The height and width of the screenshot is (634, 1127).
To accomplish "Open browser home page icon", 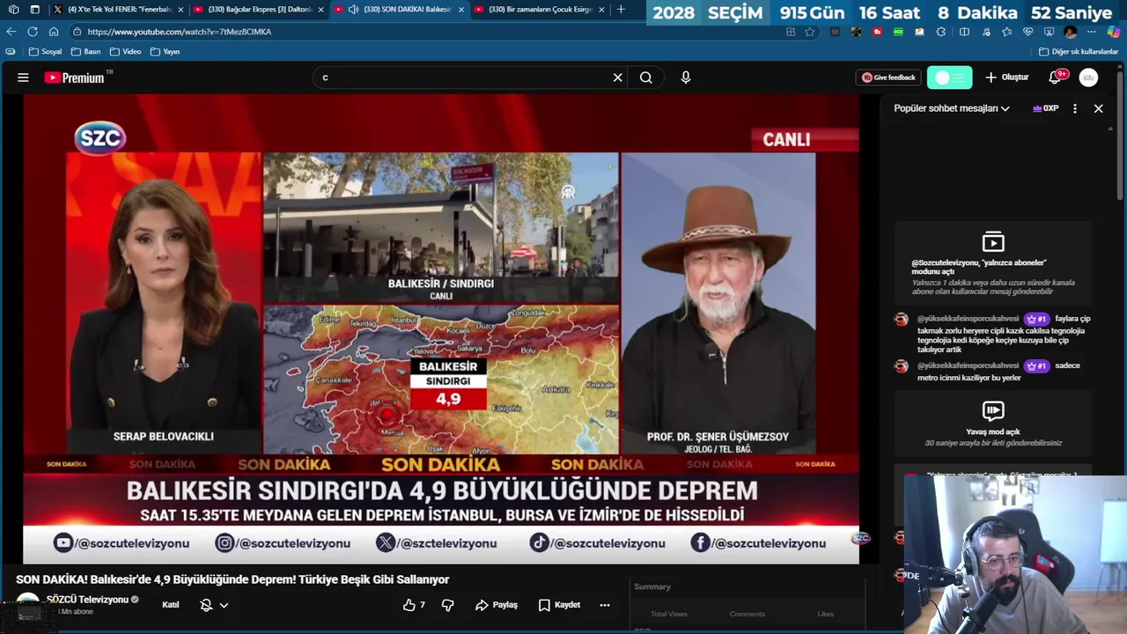I will (55, 31).
